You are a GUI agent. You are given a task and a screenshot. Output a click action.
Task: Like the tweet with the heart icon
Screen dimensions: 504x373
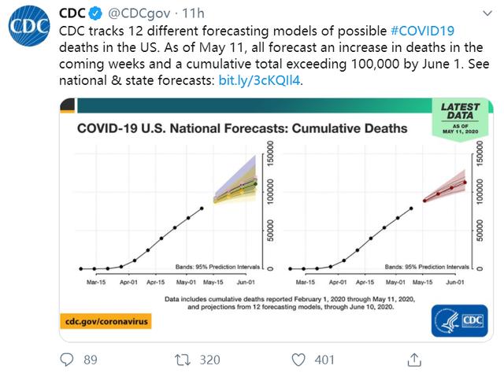click(298, 359)
